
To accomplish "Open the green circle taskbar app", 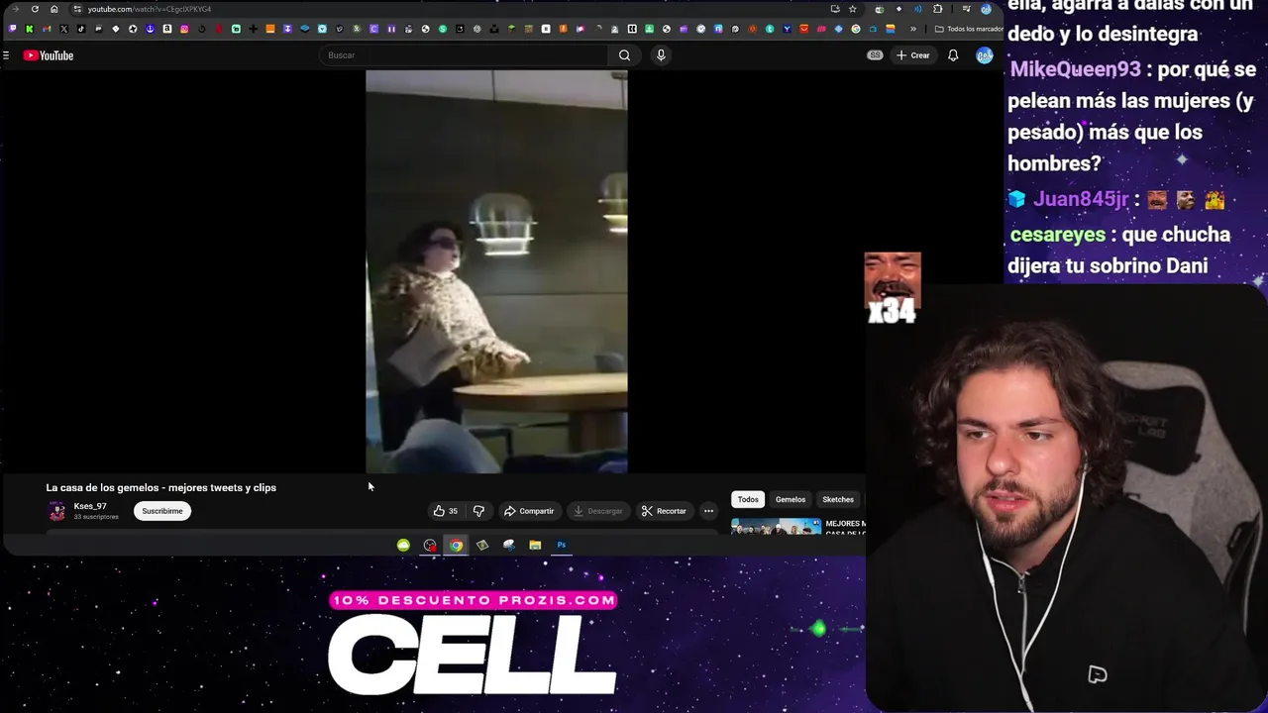I will pos(403,545).
